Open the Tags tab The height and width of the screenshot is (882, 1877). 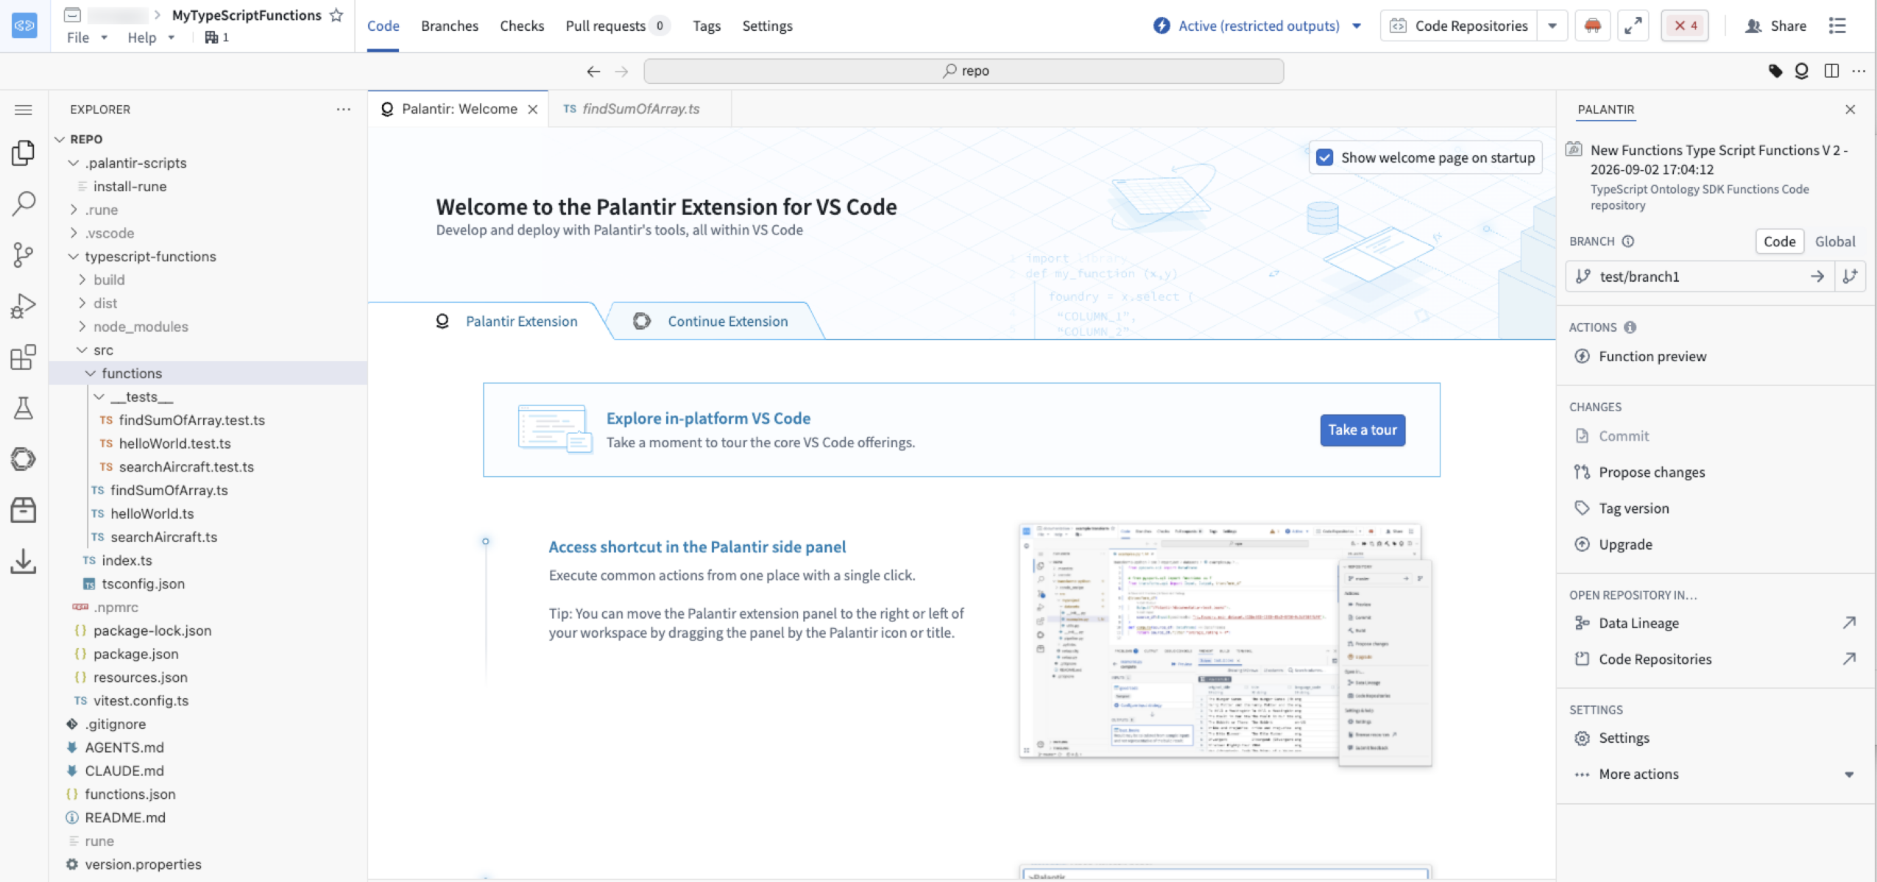point(706,26)
